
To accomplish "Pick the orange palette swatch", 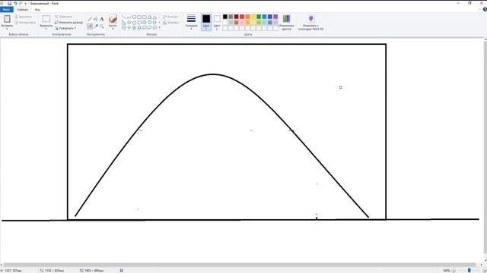I will pos(247,17).
